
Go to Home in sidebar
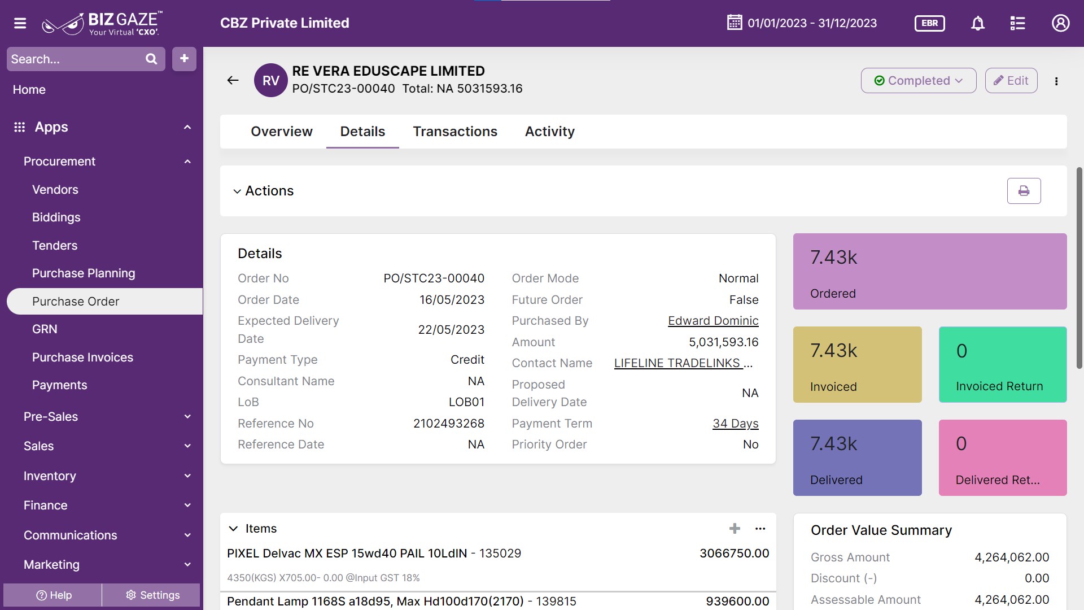tap(29, 90)
